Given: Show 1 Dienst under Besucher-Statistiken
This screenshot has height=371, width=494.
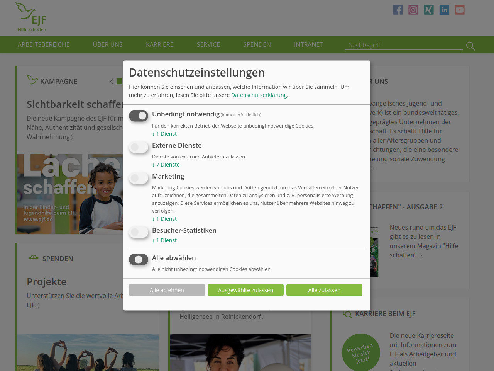Looking at the screenshot, I should click(x=166, y=240).
